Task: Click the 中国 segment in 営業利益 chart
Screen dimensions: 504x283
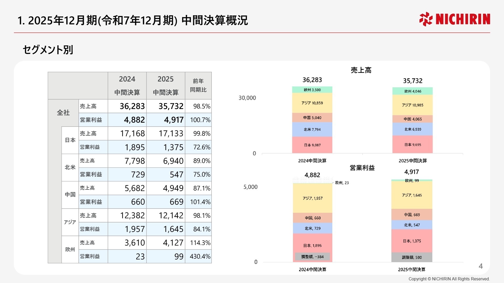Action: pos(312,218)
